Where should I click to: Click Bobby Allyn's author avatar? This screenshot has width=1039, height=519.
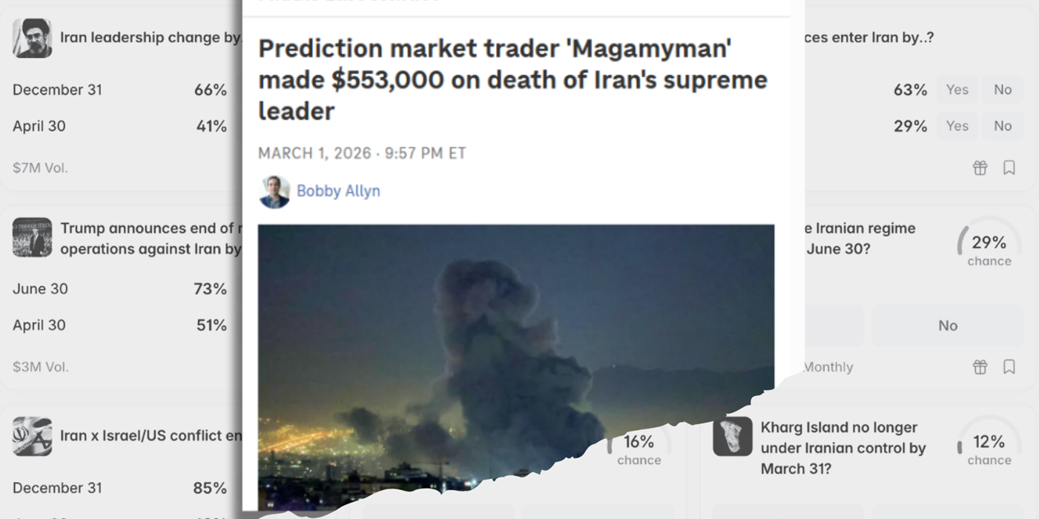274,191
